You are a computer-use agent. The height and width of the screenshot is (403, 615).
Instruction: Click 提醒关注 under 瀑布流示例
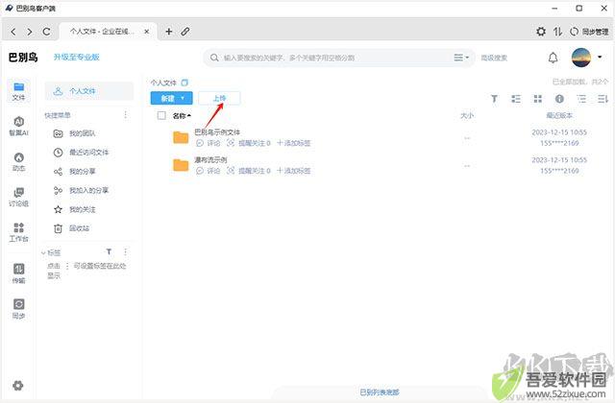[x=249, y=171]
